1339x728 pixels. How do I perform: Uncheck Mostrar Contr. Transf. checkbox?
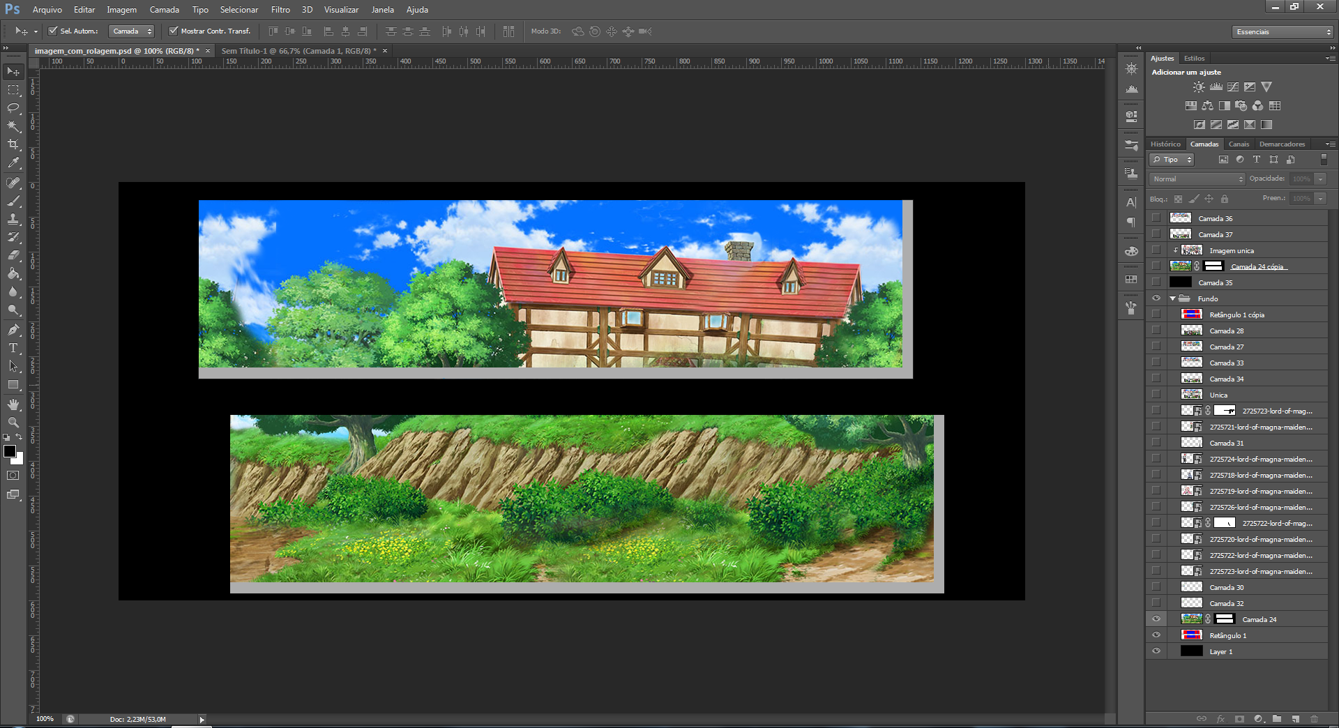tap(174, 31)
